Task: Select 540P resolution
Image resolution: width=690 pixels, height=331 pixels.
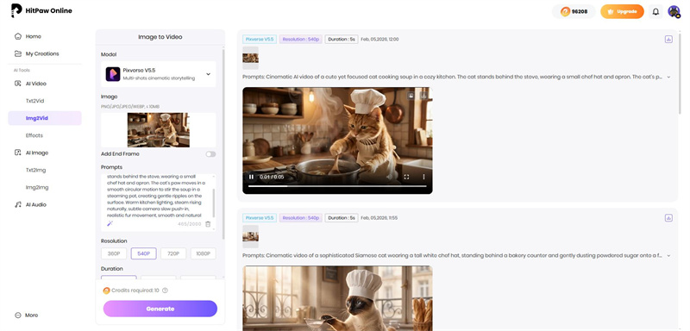Action: [144, 253]
